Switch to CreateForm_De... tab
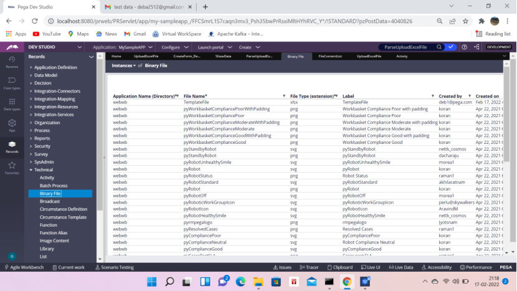The image size is (517, 291). [x=187, y=56]
